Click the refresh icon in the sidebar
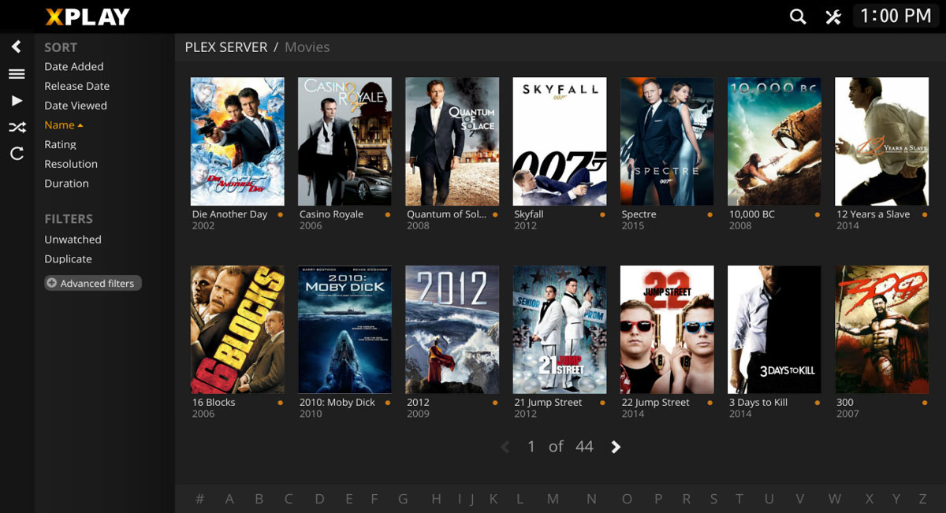Viewport: 946px width, 513px height. pos(17,154)
